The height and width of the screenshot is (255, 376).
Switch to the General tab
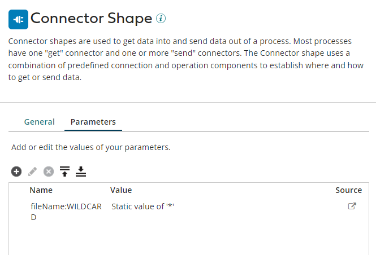click(x=40, y=122)
